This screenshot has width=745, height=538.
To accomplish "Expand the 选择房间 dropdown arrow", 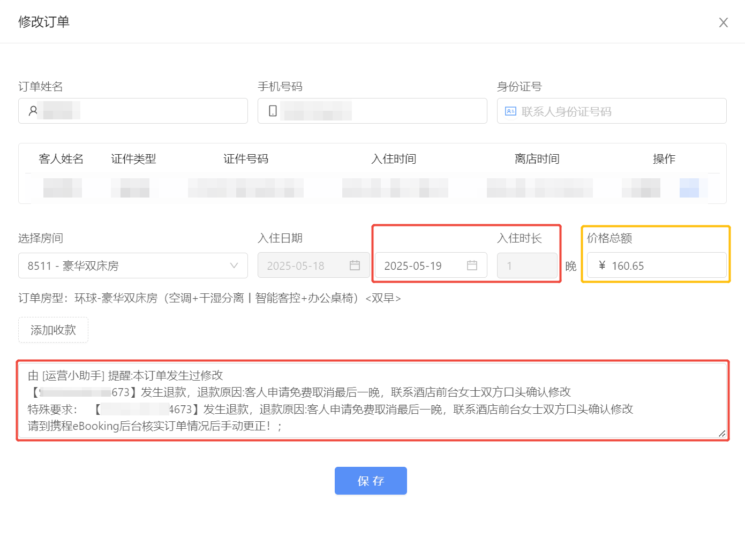I will click(234, 266).
